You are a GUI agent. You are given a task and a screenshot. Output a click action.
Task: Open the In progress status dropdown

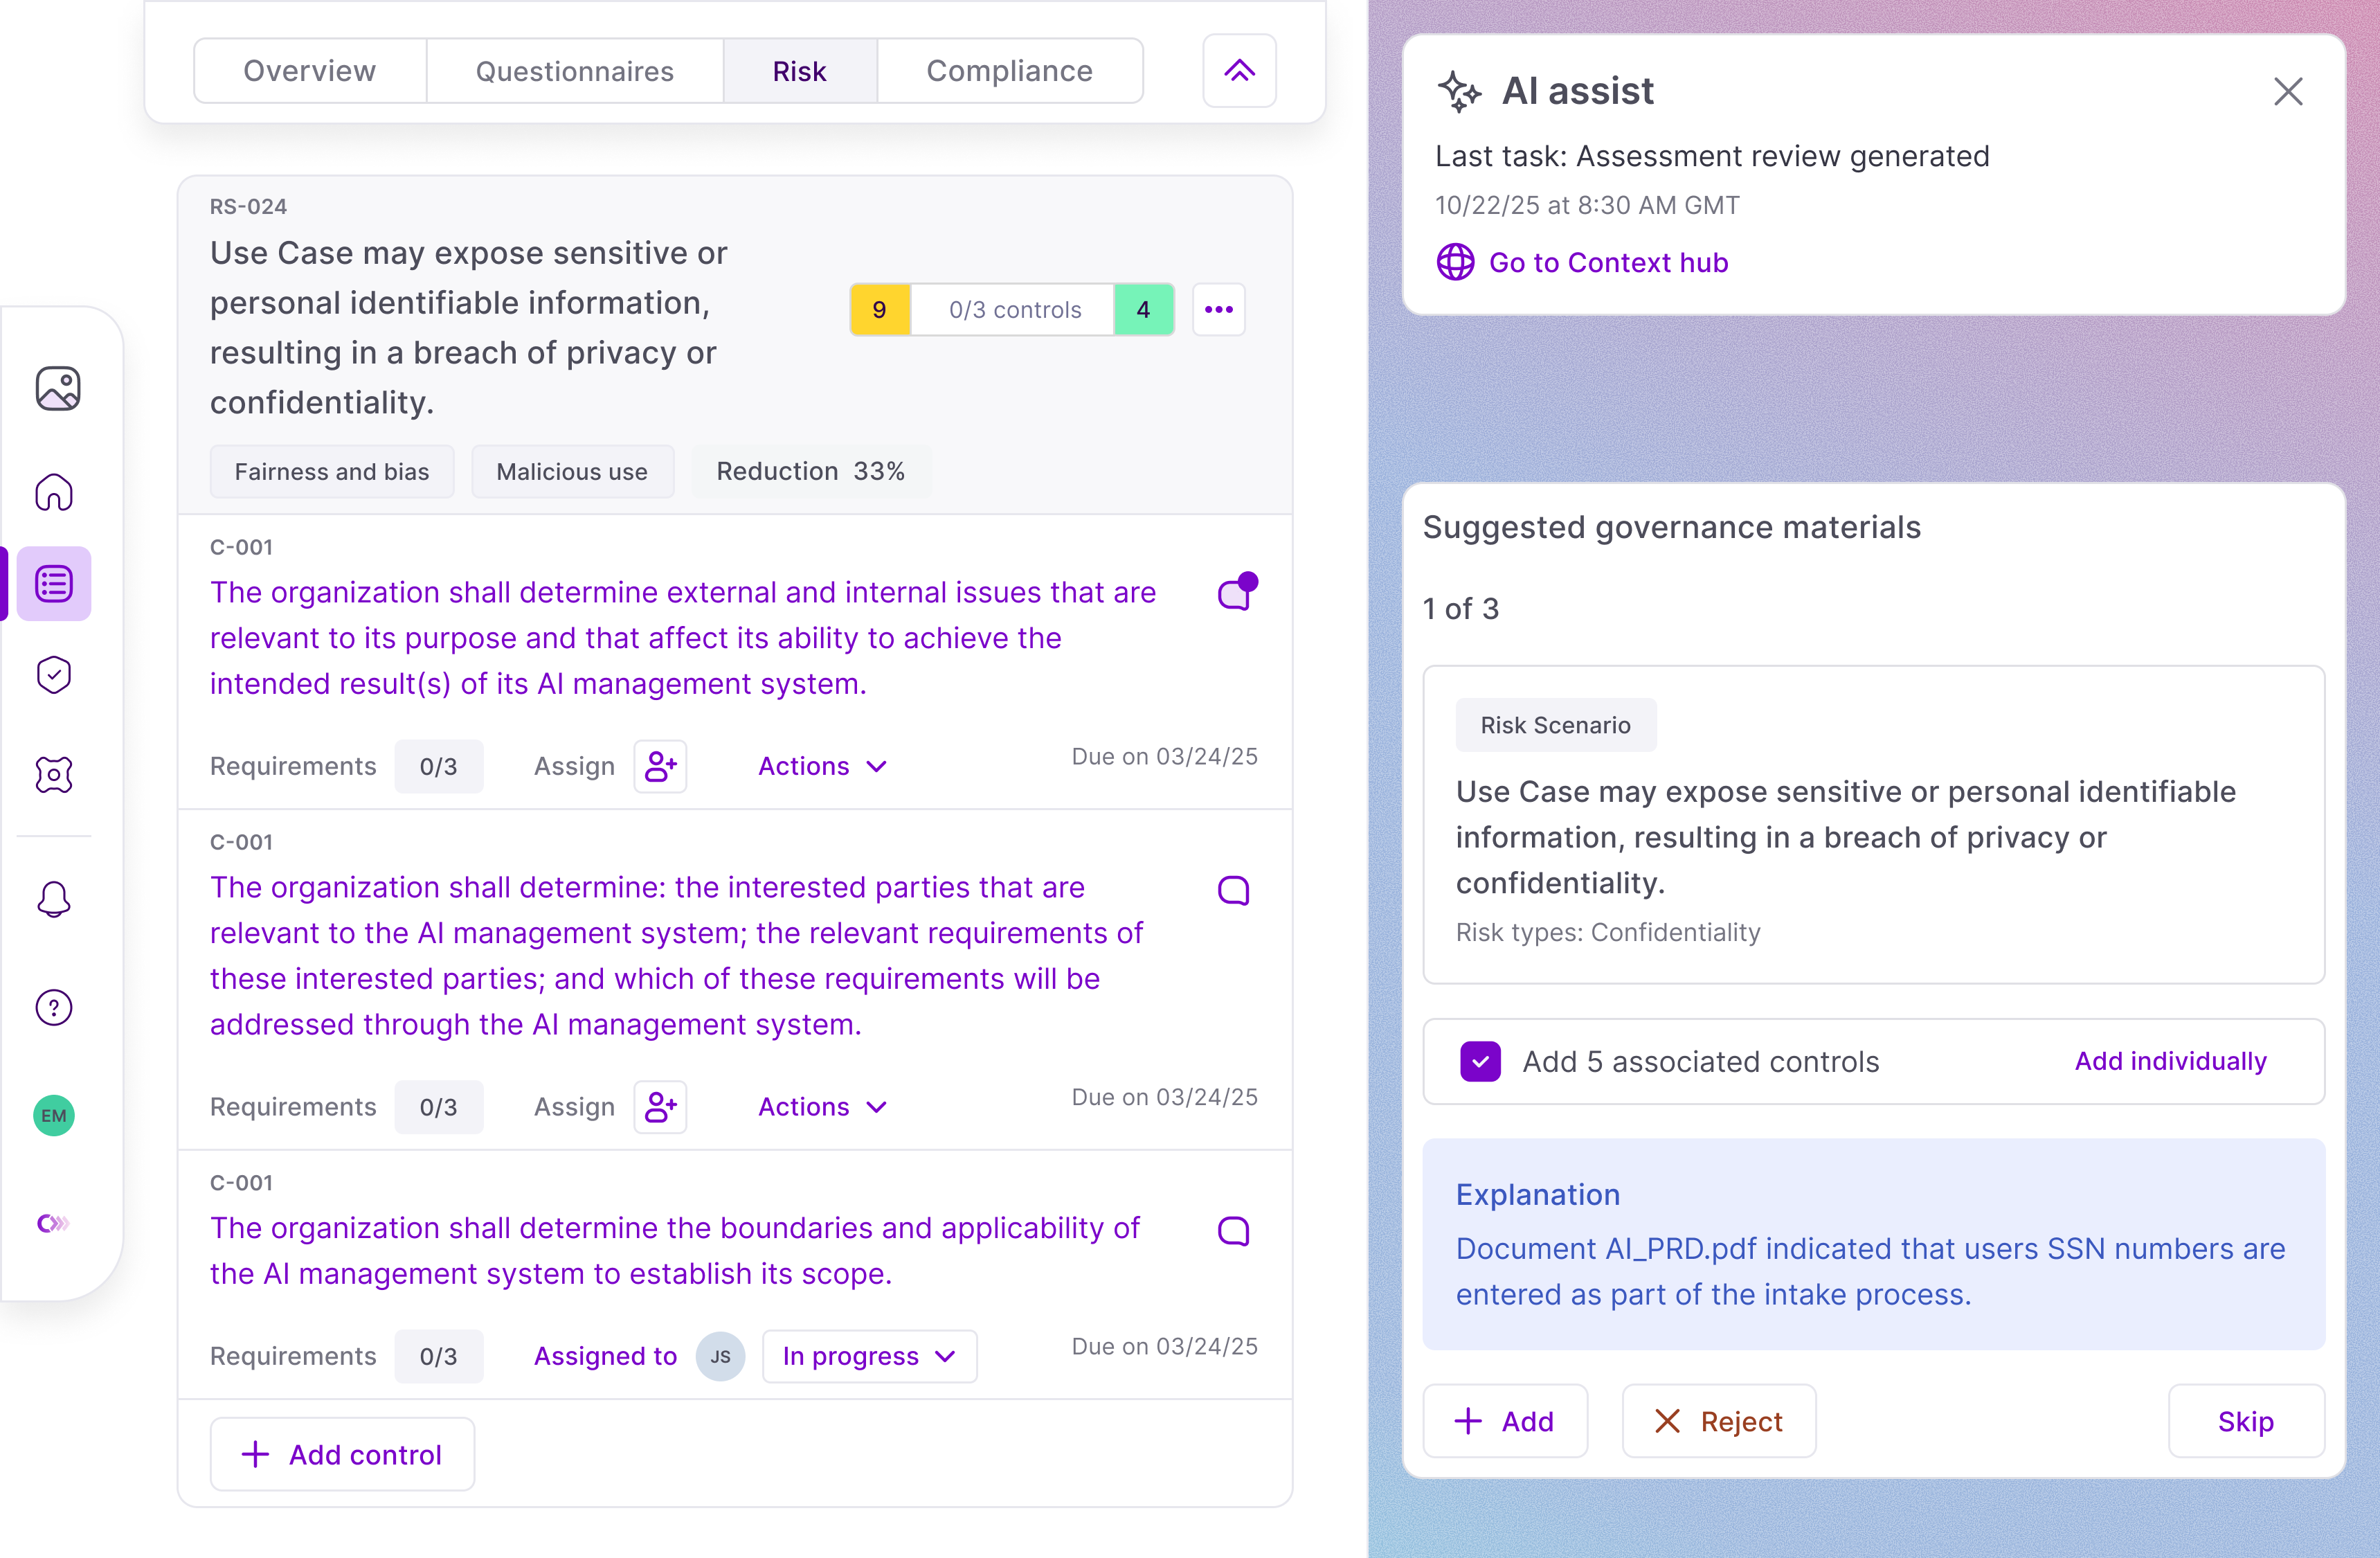point(869,1356)
